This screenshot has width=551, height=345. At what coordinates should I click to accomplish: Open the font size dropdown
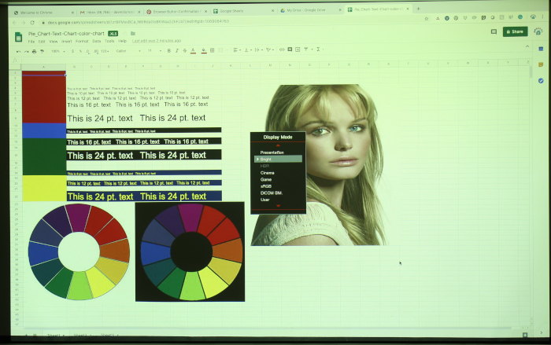154,50
